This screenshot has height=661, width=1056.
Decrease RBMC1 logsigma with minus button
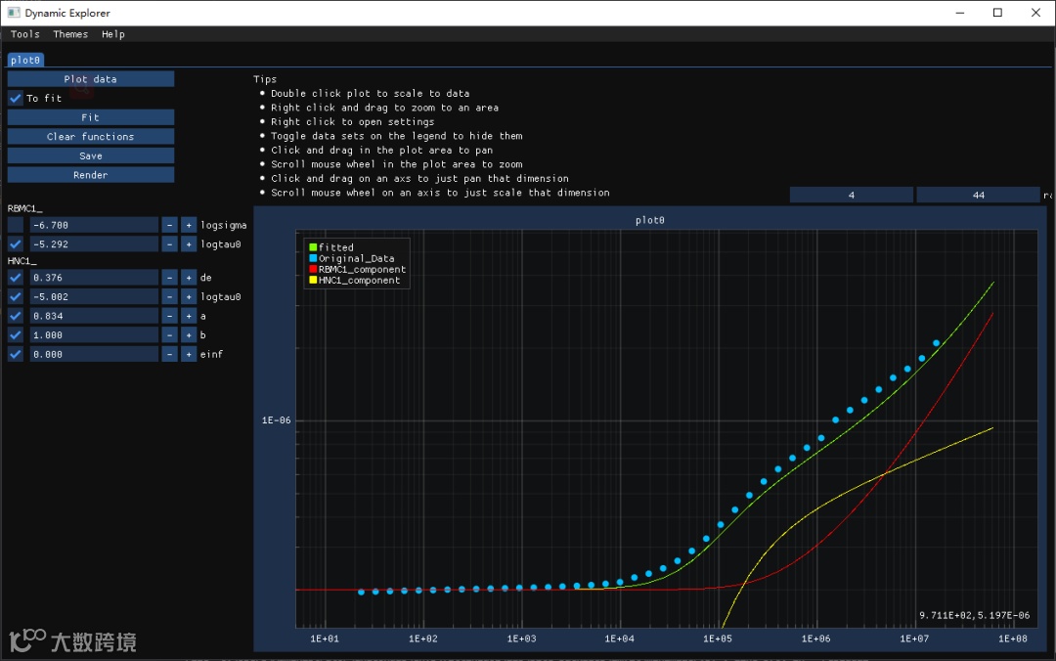(169, 225)
